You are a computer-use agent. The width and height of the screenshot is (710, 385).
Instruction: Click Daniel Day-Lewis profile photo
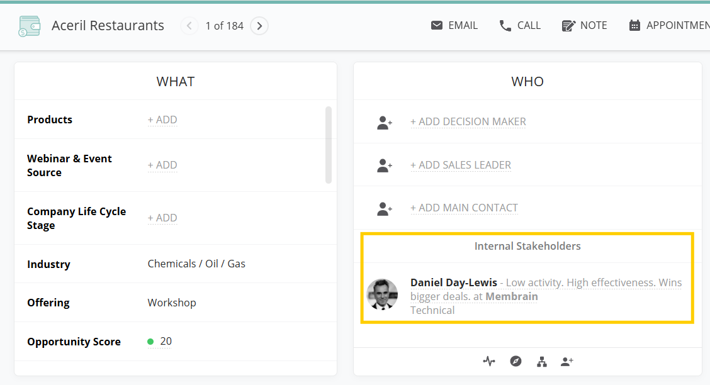pos(382,294)
